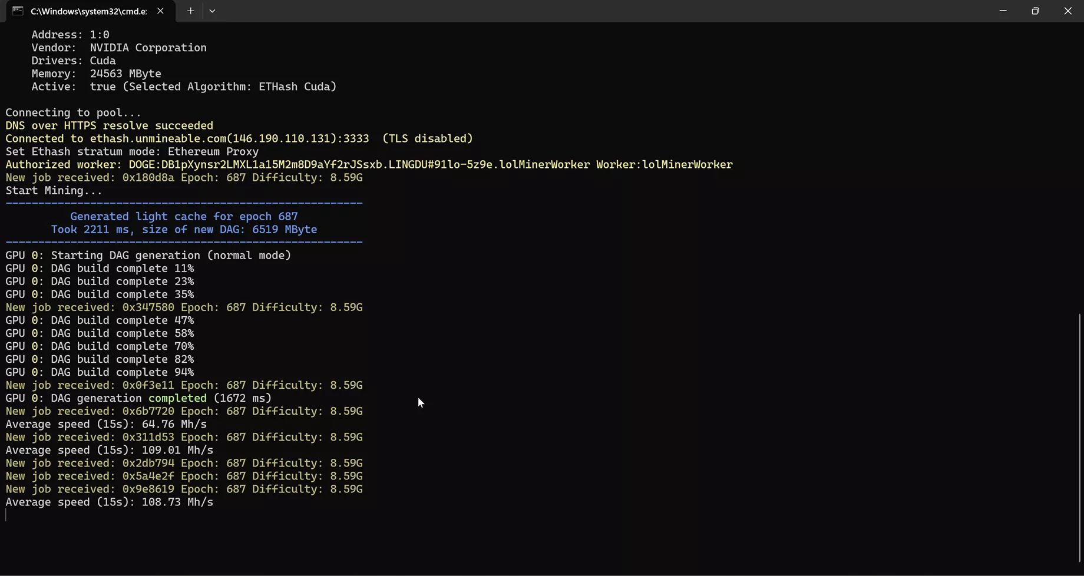Click the 'DAG build complete 58%' line
The height and width of the screenshot is (576, 1084).
coord(100,333)
